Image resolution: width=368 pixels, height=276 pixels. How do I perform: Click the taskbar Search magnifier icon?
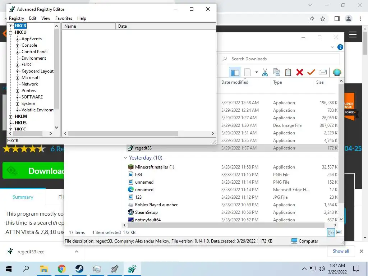pyautogui.click(x=26, y=269)
